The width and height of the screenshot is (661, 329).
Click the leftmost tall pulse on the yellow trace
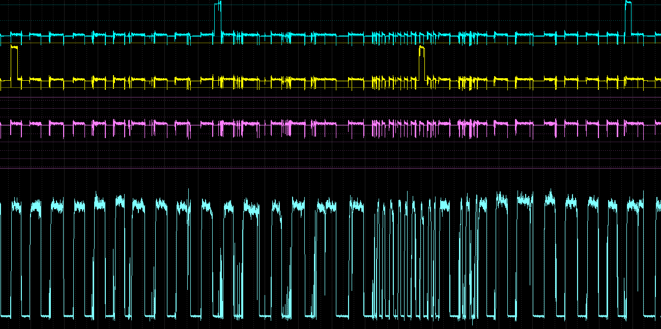[x=14, y=62]
